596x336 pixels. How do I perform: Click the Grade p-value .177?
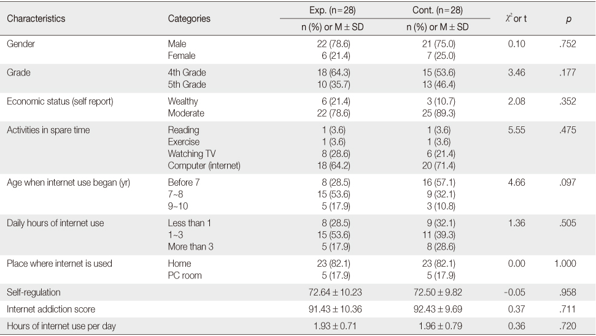[x=568, y=72]
